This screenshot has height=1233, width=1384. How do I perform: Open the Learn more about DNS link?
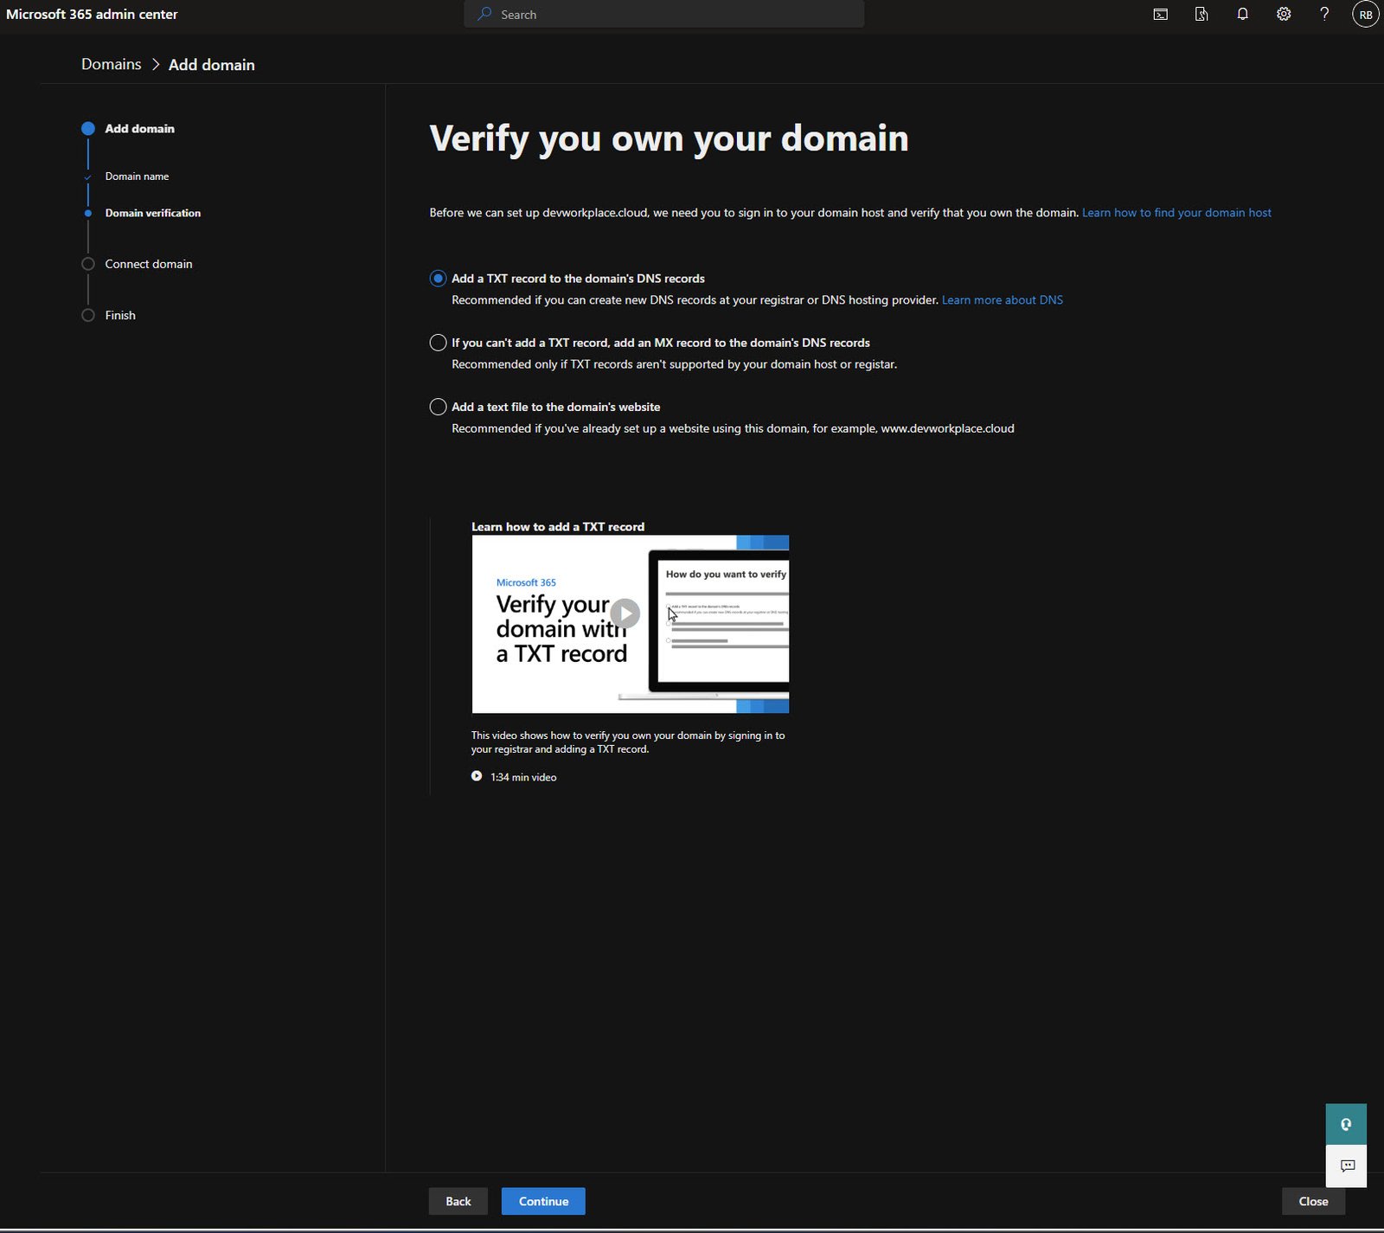coord(1002,300)
